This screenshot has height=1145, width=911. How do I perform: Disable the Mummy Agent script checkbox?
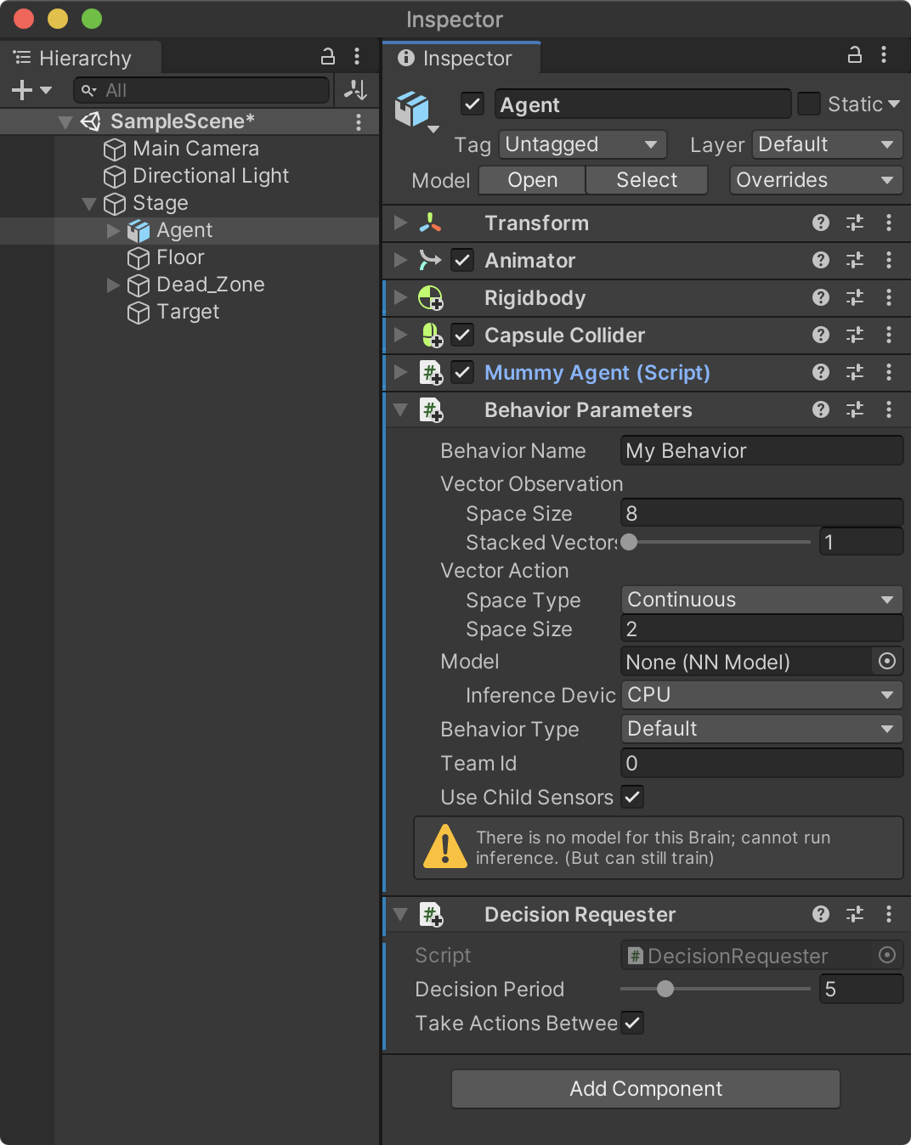tap(462, 372)
